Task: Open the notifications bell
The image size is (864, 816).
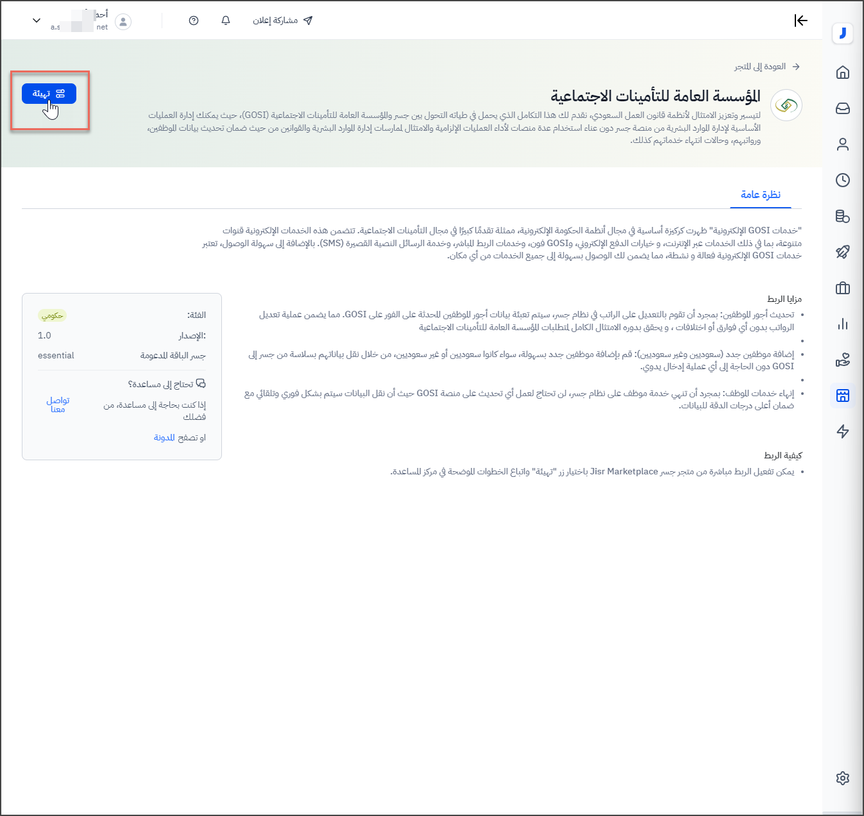Action: tap(226, 21)
